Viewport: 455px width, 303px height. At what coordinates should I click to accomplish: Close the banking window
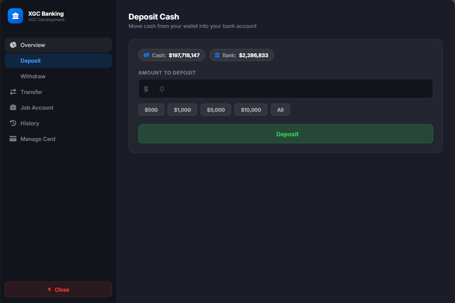pos(58,289)
